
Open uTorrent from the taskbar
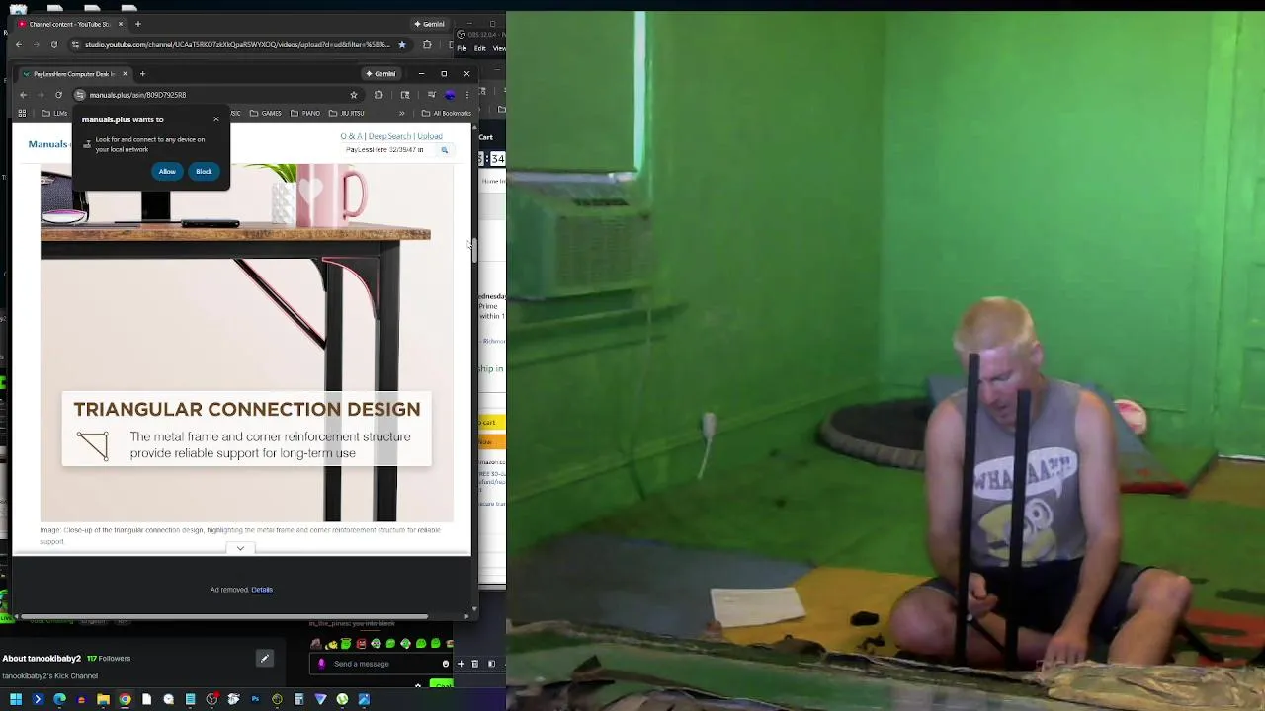point(342,700)
